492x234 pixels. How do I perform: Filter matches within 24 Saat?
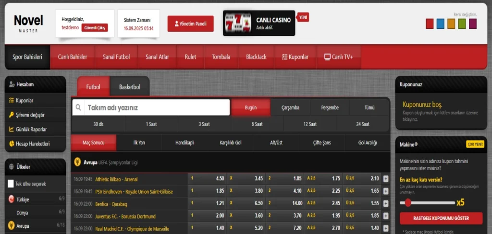[363, 124]
